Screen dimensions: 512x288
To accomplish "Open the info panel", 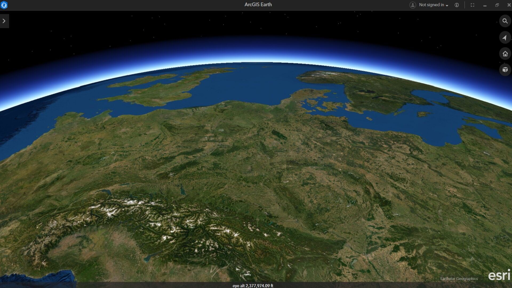I will pyautogui.click(x=457, y=5).
